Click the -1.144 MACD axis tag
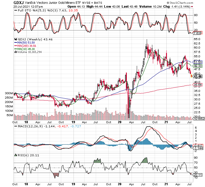The width and height of the screenshot is (205, 187). pyautogui.click(x=198, y=148)
